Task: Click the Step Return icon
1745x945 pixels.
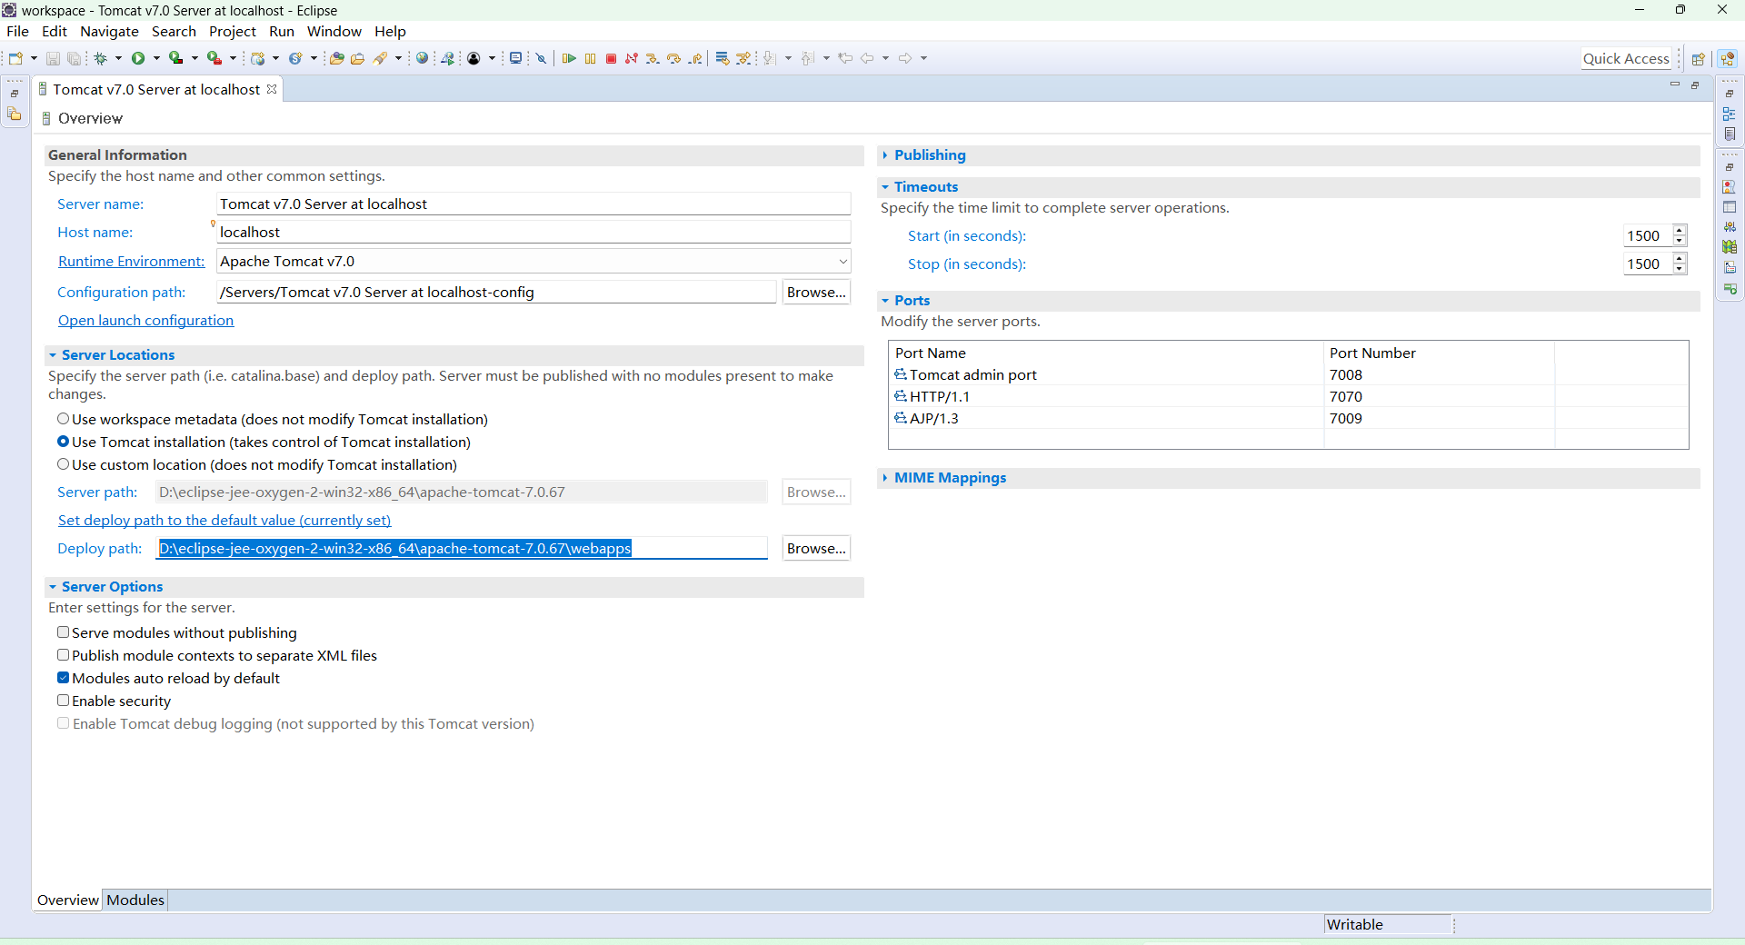Action: (x=695, y=58)
